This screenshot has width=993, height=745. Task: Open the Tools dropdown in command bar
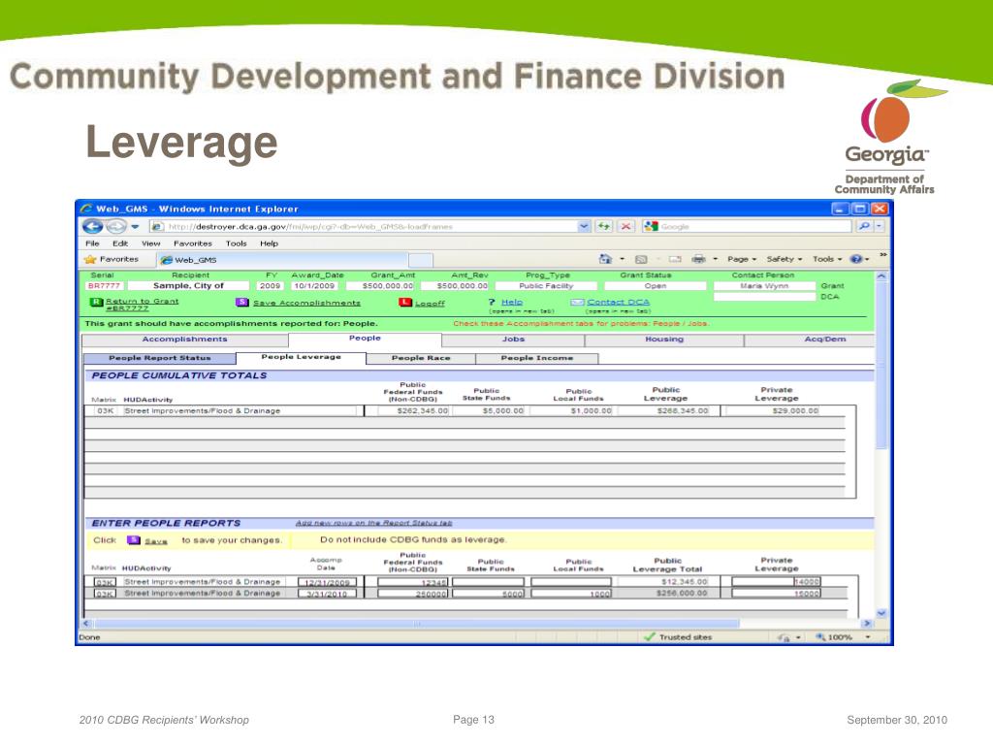click(x=827, y=259)
